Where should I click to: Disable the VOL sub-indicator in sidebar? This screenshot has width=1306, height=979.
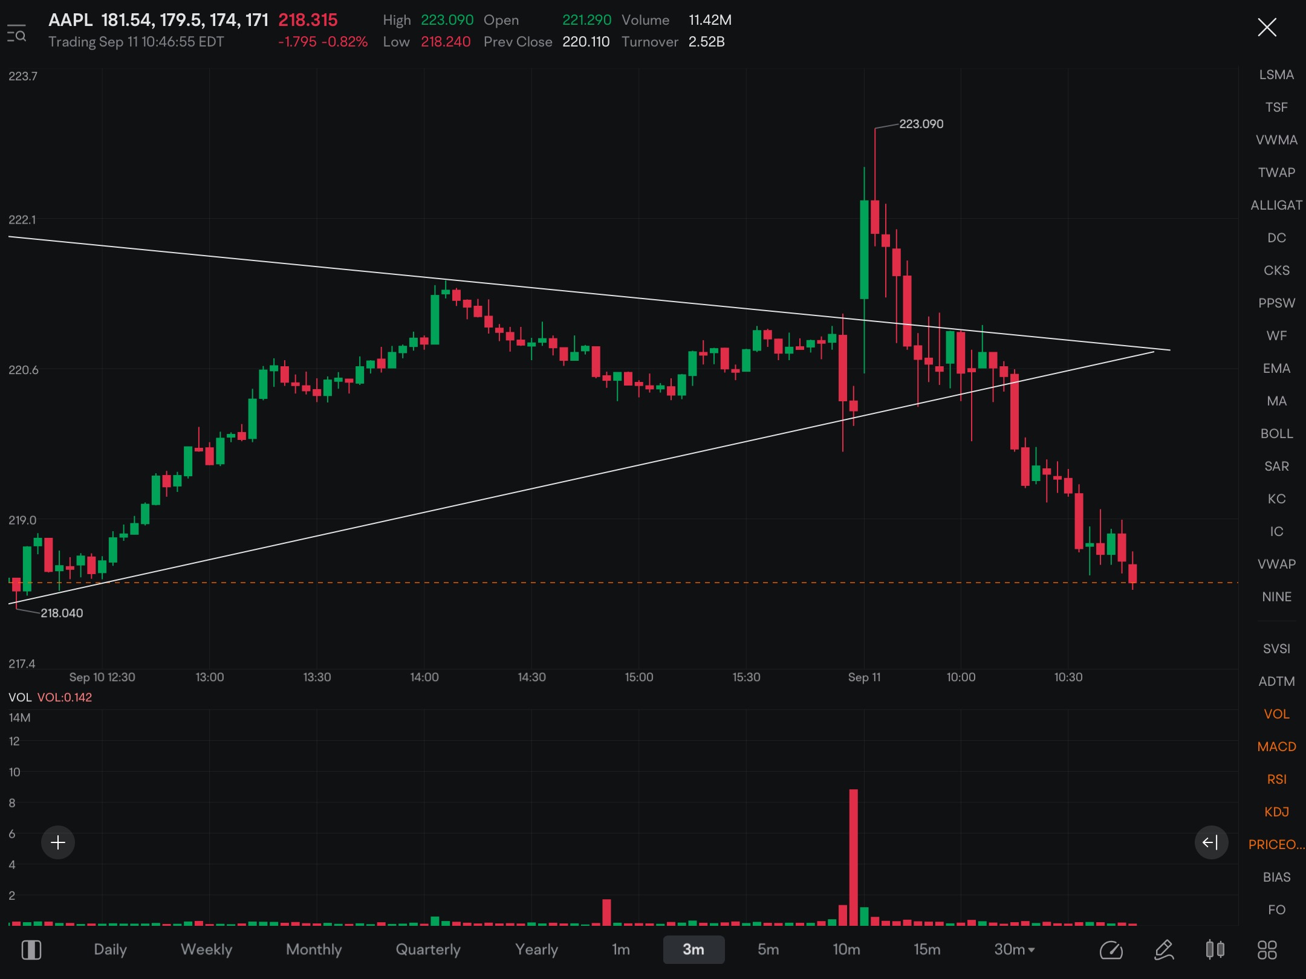1276,714
